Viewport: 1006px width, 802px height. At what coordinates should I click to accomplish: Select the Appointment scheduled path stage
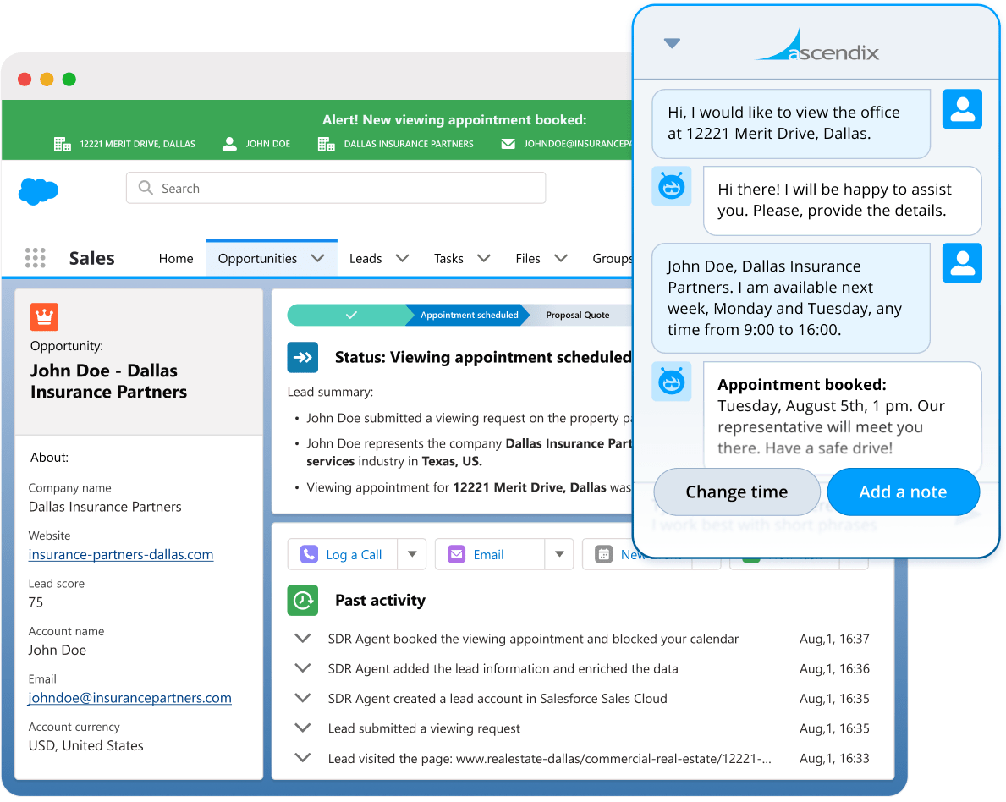tap(469, 315)
